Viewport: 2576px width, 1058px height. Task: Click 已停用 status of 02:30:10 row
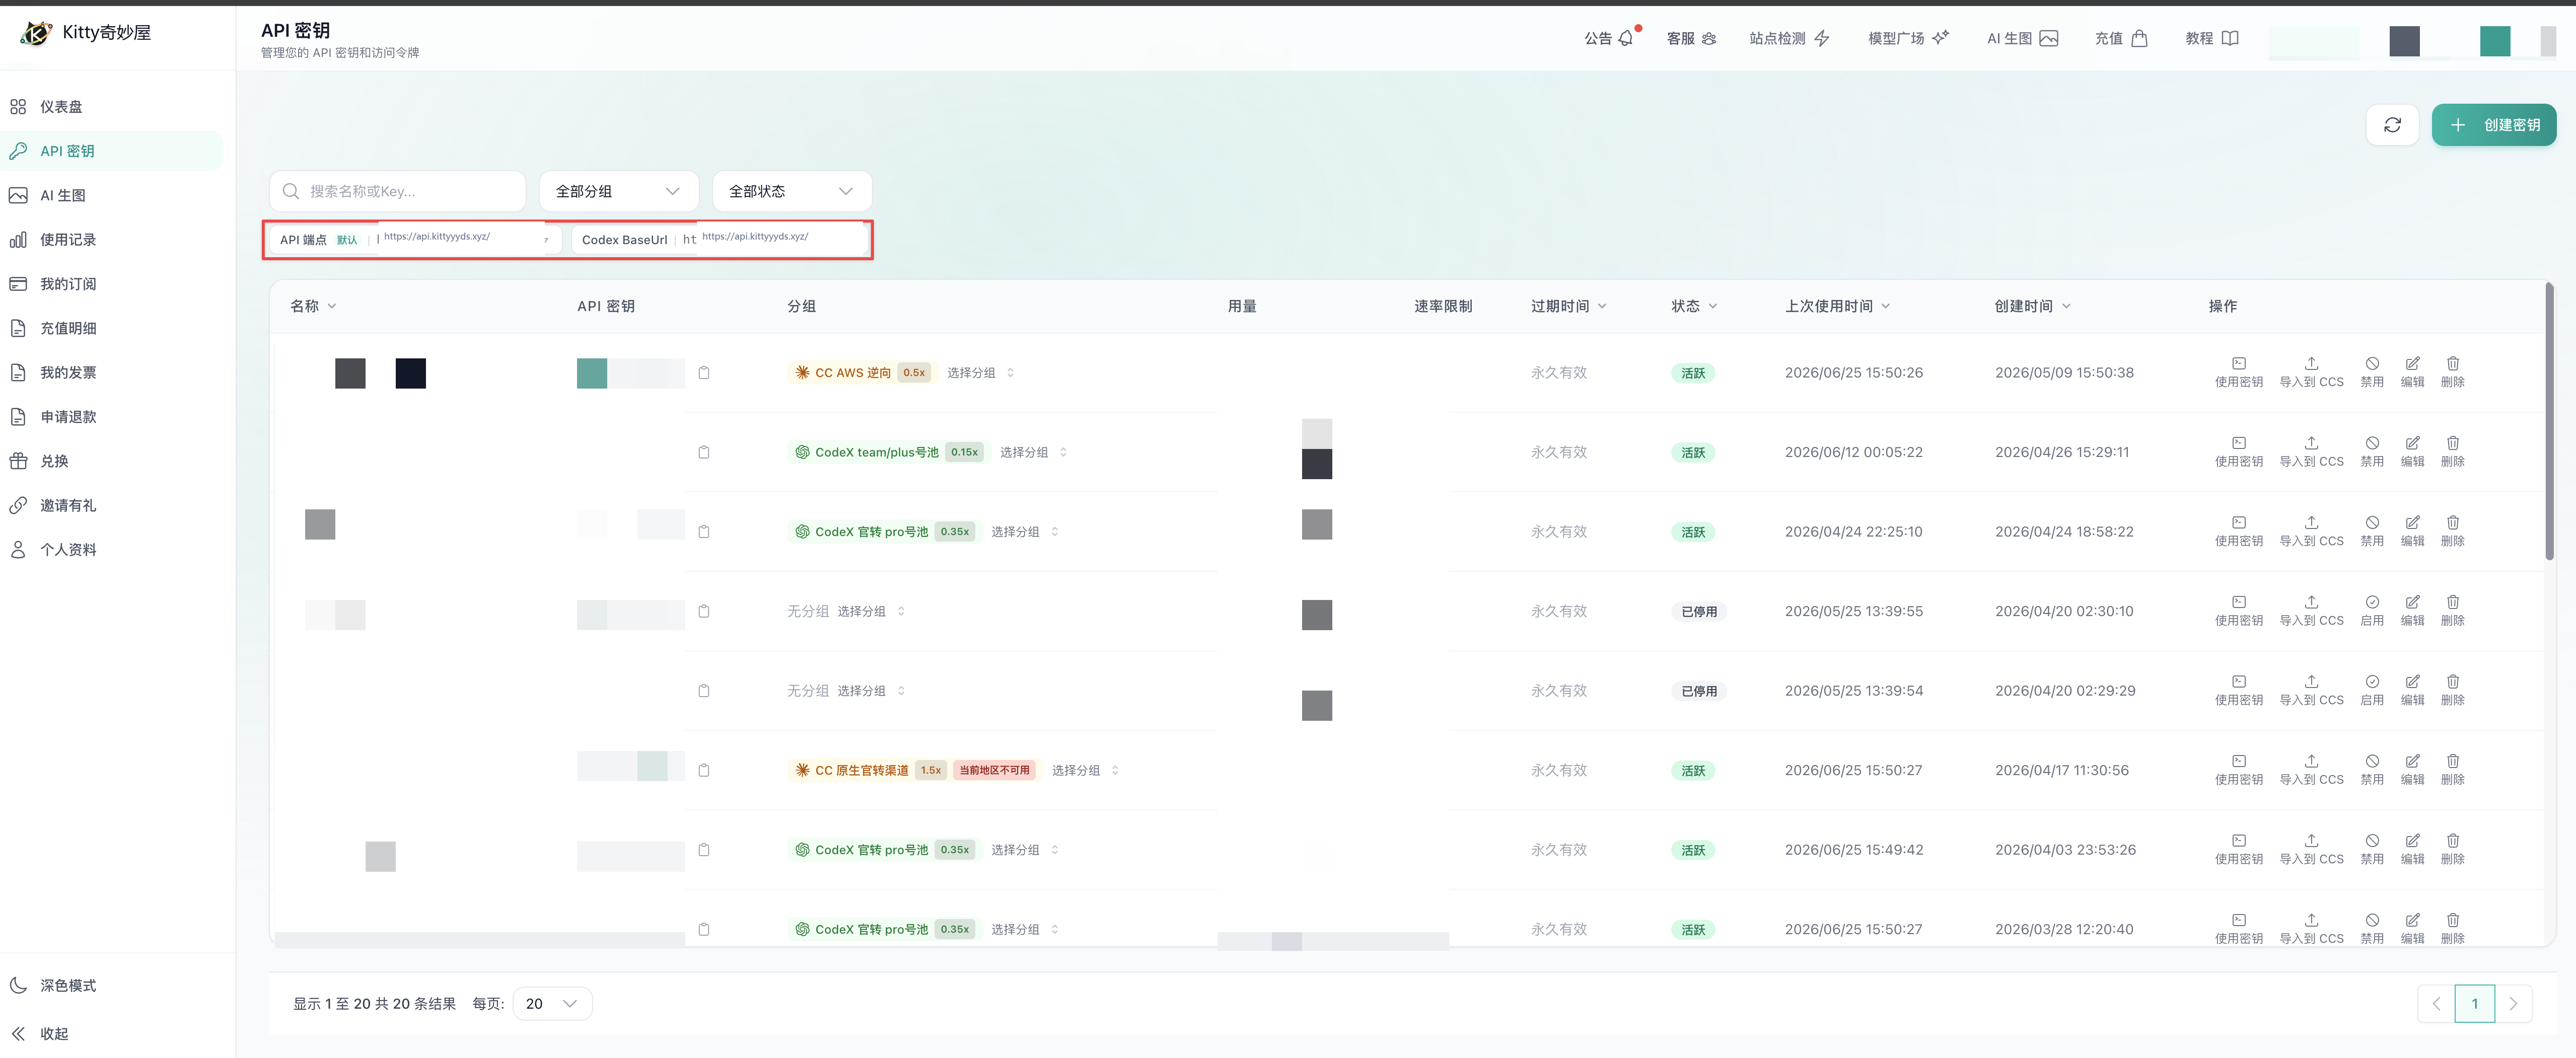click(x=1698, y=611)
